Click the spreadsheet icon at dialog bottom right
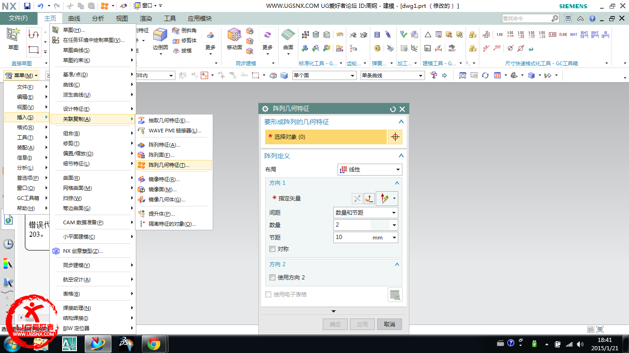Viewport: 629px width, 353px height. 395,295
